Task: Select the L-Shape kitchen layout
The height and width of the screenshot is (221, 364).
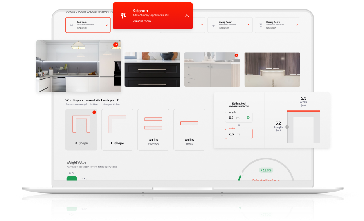Action: (x=117, y=130)
